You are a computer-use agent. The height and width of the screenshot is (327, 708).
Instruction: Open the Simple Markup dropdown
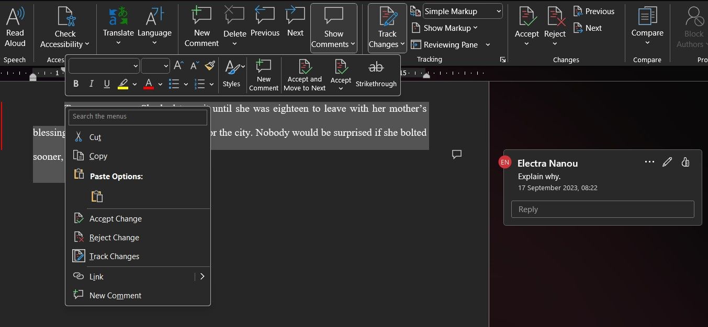coord(462,11)
